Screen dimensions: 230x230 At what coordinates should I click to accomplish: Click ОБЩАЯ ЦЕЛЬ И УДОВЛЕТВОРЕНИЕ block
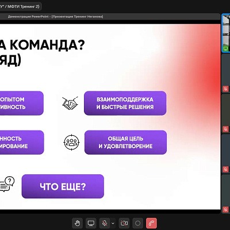(x=125, y=143)
